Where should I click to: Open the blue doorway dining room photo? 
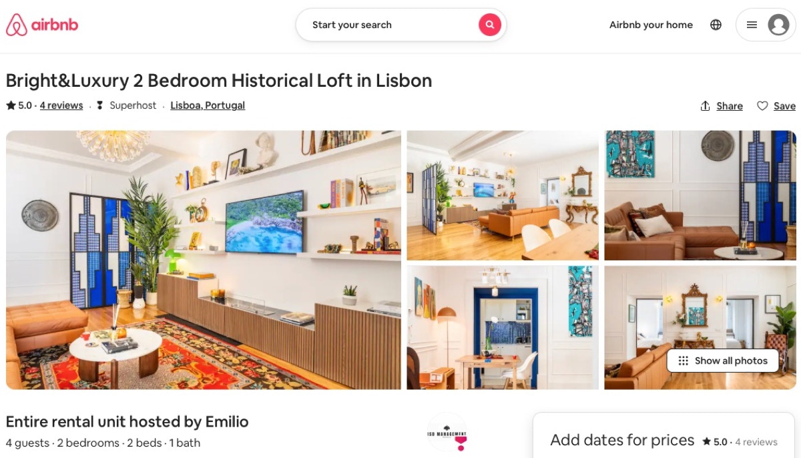coord(503,328)
